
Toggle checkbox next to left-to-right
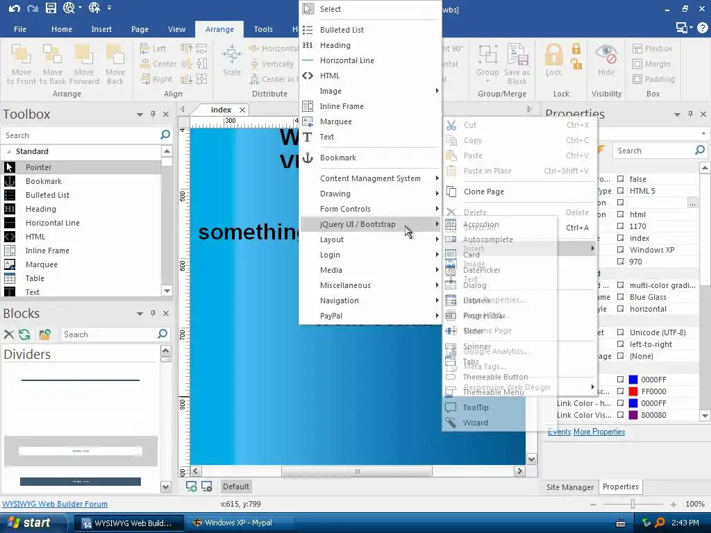pos(620,344)
